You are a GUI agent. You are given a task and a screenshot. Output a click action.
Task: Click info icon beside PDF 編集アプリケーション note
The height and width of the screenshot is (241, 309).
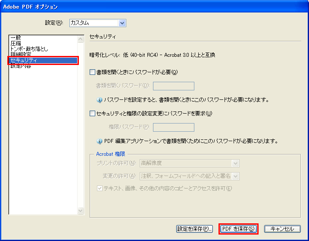click(x=99, y=141)
